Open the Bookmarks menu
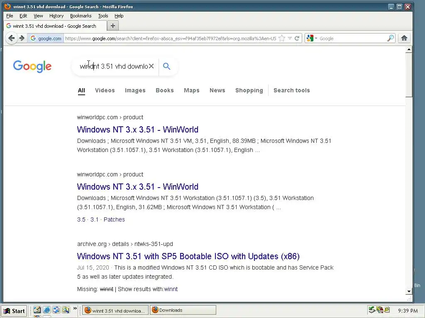The image size is (425, 318). tap(81, 16)
